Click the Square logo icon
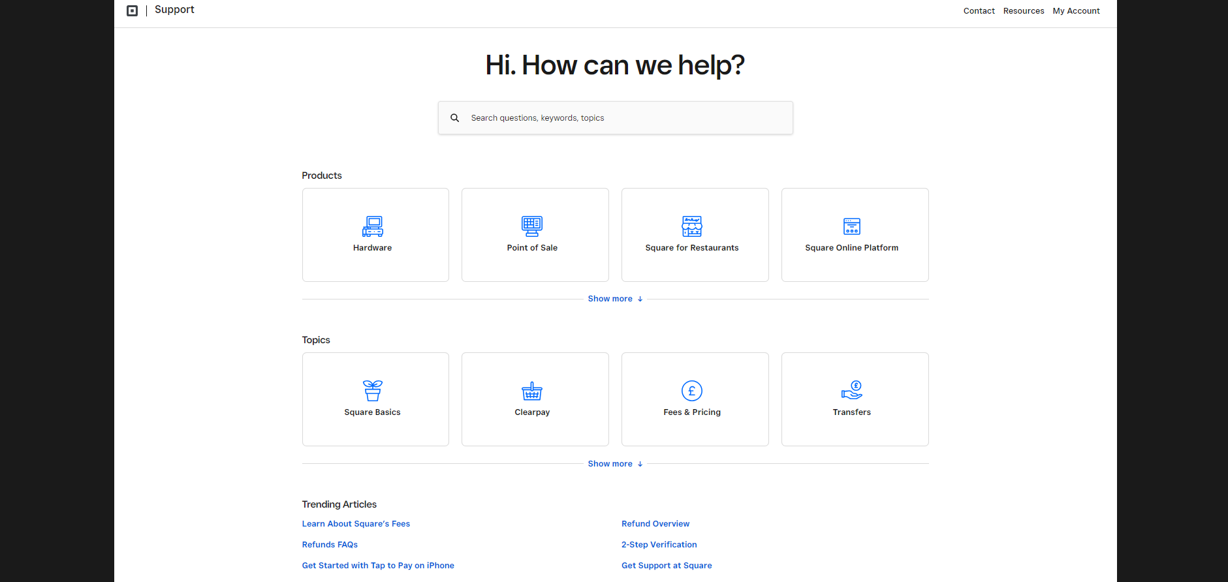The height and width of the screenshot is (582, 1228). coord(132,10)
